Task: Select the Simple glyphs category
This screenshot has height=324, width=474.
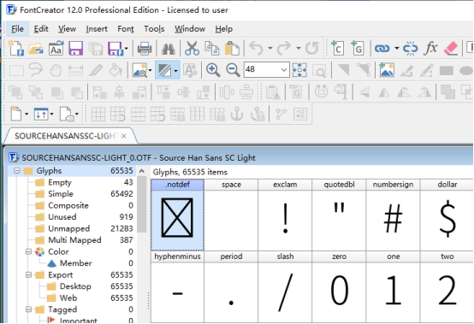Action: [x=61, y=194]
